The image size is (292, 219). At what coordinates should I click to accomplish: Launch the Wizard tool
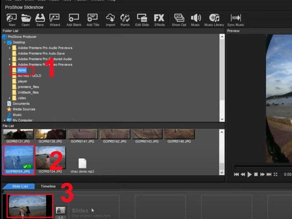tap(55, 19)
